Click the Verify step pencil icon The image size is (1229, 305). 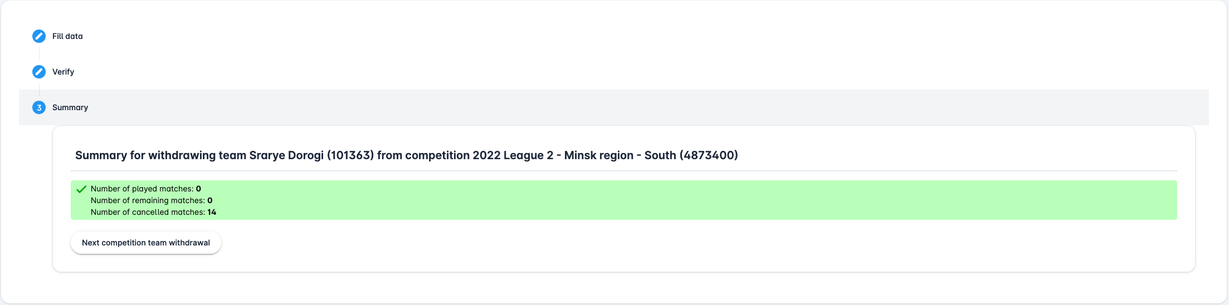tap(39, 72)
